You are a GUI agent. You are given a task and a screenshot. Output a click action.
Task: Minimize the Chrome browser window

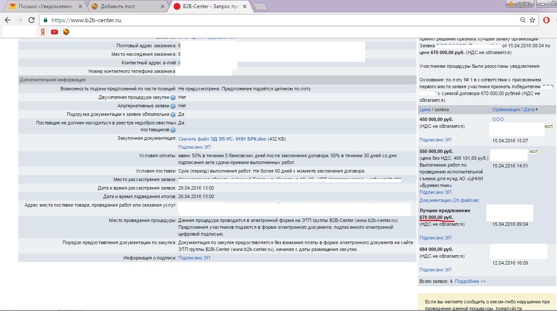[542, 3]
